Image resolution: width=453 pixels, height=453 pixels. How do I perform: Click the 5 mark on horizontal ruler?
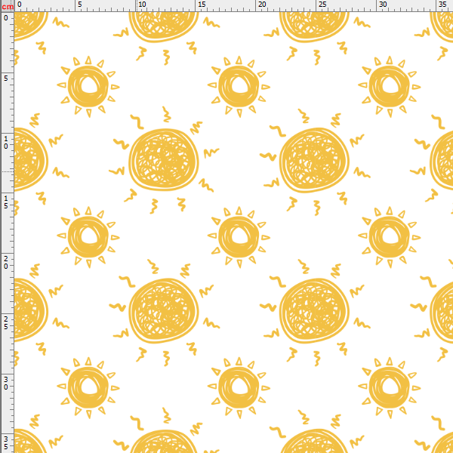pos(80,5)
